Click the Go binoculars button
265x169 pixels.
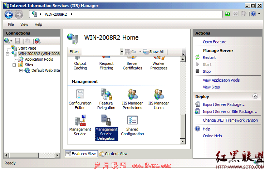[x=130, y=52]
